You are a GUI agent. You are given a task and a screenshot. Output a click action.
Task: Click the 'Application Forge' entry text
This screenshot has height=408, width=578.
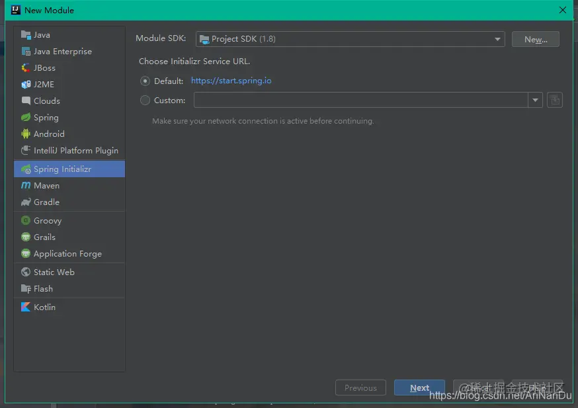68,253
